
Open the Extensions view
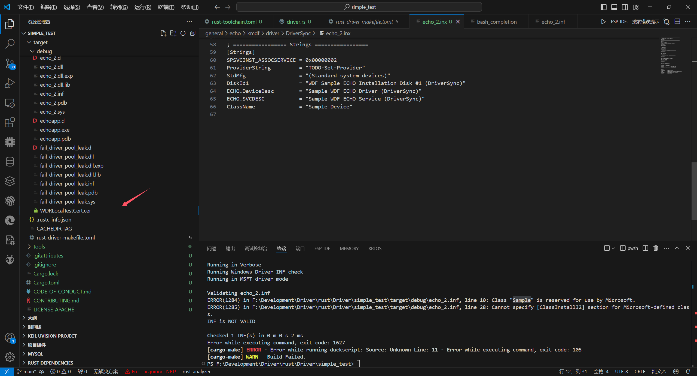10,122
